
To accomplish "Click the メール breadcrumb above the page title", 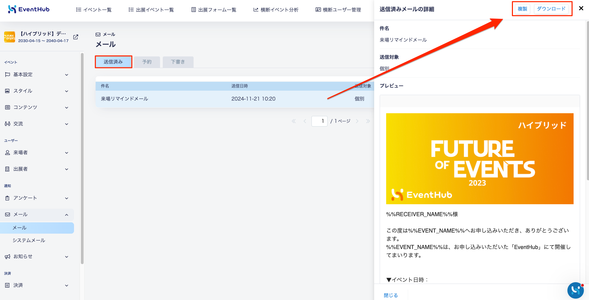I will [106, 35].
